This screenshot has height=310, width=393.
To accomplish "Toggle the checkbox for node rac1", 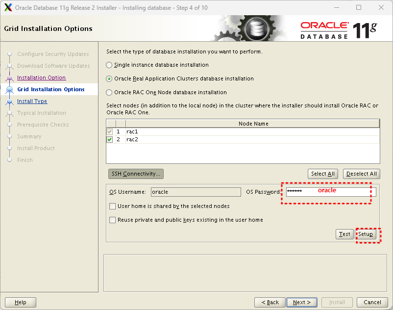I will (x=110, y=131).
